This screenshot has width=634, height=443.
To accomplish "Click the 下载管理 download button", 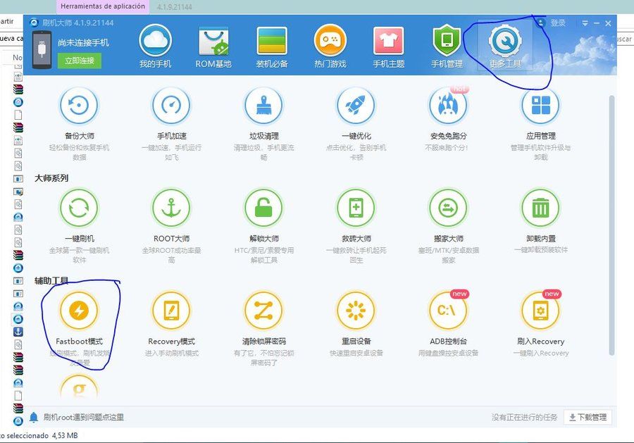I will point(588,417).
